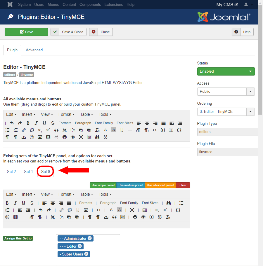Expand the Edit menu in available menus

[11, 114]
